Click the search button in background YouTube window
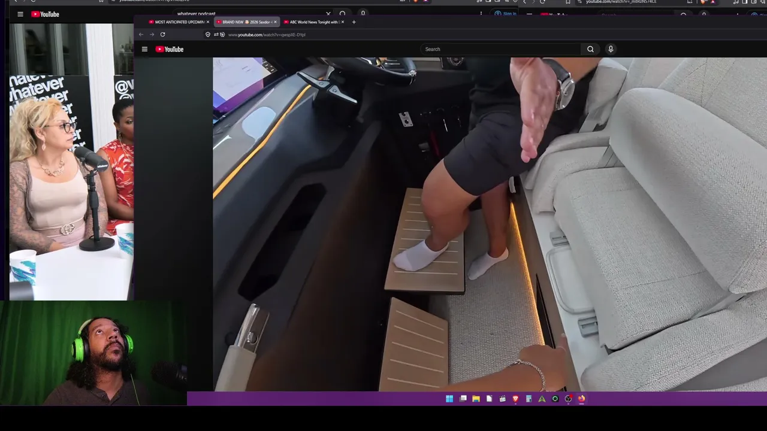Screen dimensions: 767x431 pos(342,13)
